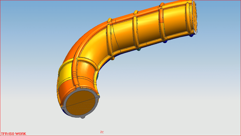Viewport: 241px width, 136px height.
Task: Click the ZC axis label
Action: click(x=102, y=132)
